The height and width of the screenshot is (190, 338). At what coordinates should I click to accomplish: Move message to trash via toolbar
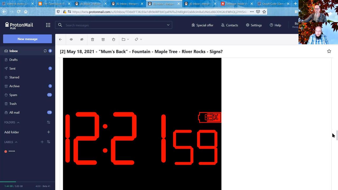92,39
